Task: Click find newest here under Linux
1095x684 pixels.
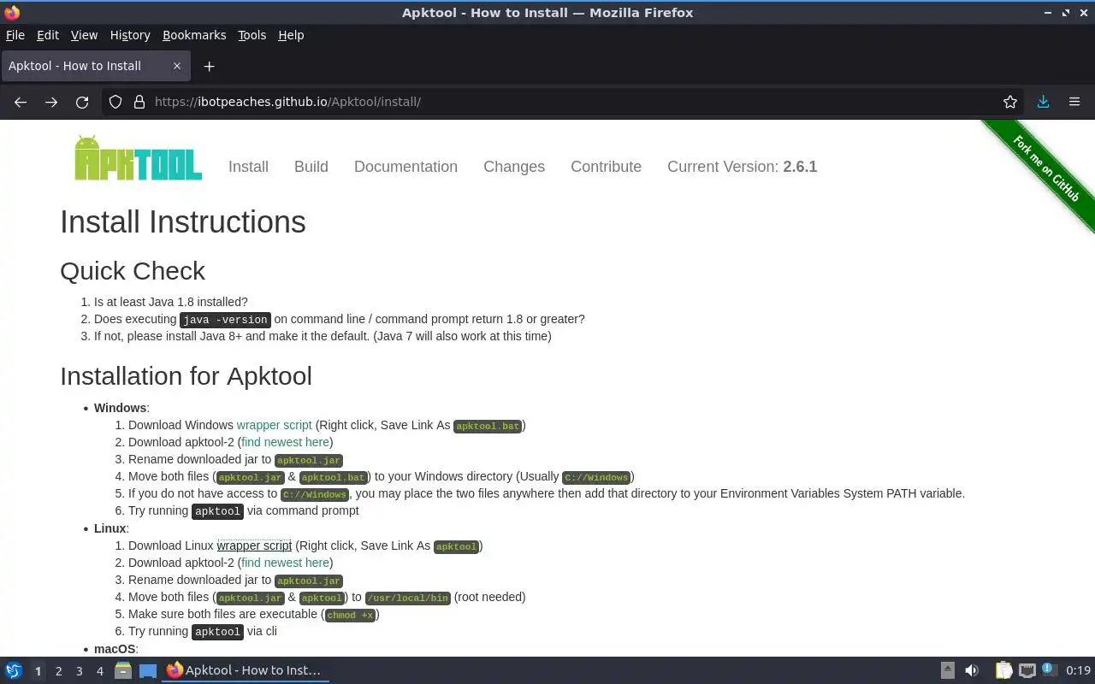Action: [x=285, y=563]
